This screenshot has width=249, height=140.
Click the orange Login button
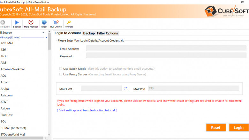tap(238, 128)
